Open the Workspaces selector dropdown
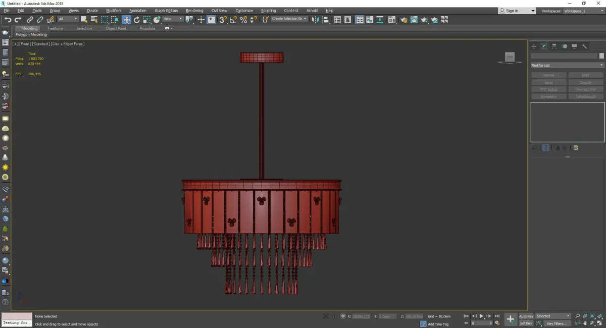This screenshot has height=328, width=606. 583,11
